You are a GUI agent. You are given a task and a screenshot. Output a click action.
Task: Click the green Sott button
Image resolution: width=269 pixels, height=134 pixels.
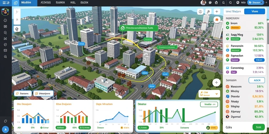pyautogui.click(x=258, y=127)
